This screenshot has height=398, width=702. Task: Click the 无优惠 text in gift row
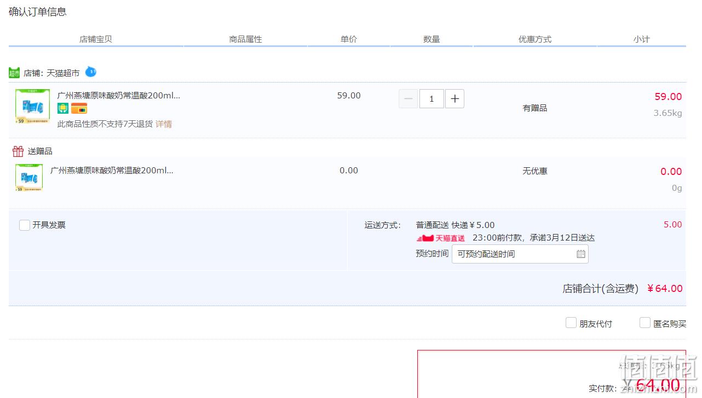[535, 171]
